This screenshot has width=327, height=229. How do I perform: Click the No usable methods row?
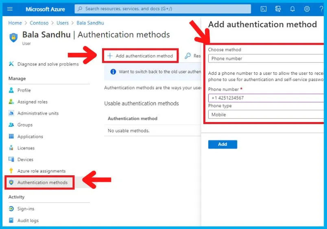point(153,131)
